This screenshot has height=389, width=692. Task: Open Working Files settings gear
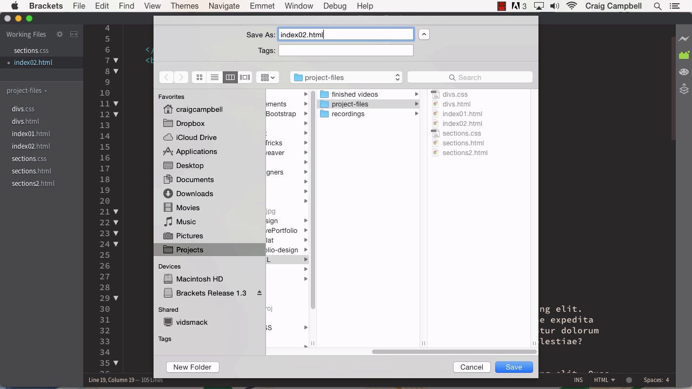59,34
